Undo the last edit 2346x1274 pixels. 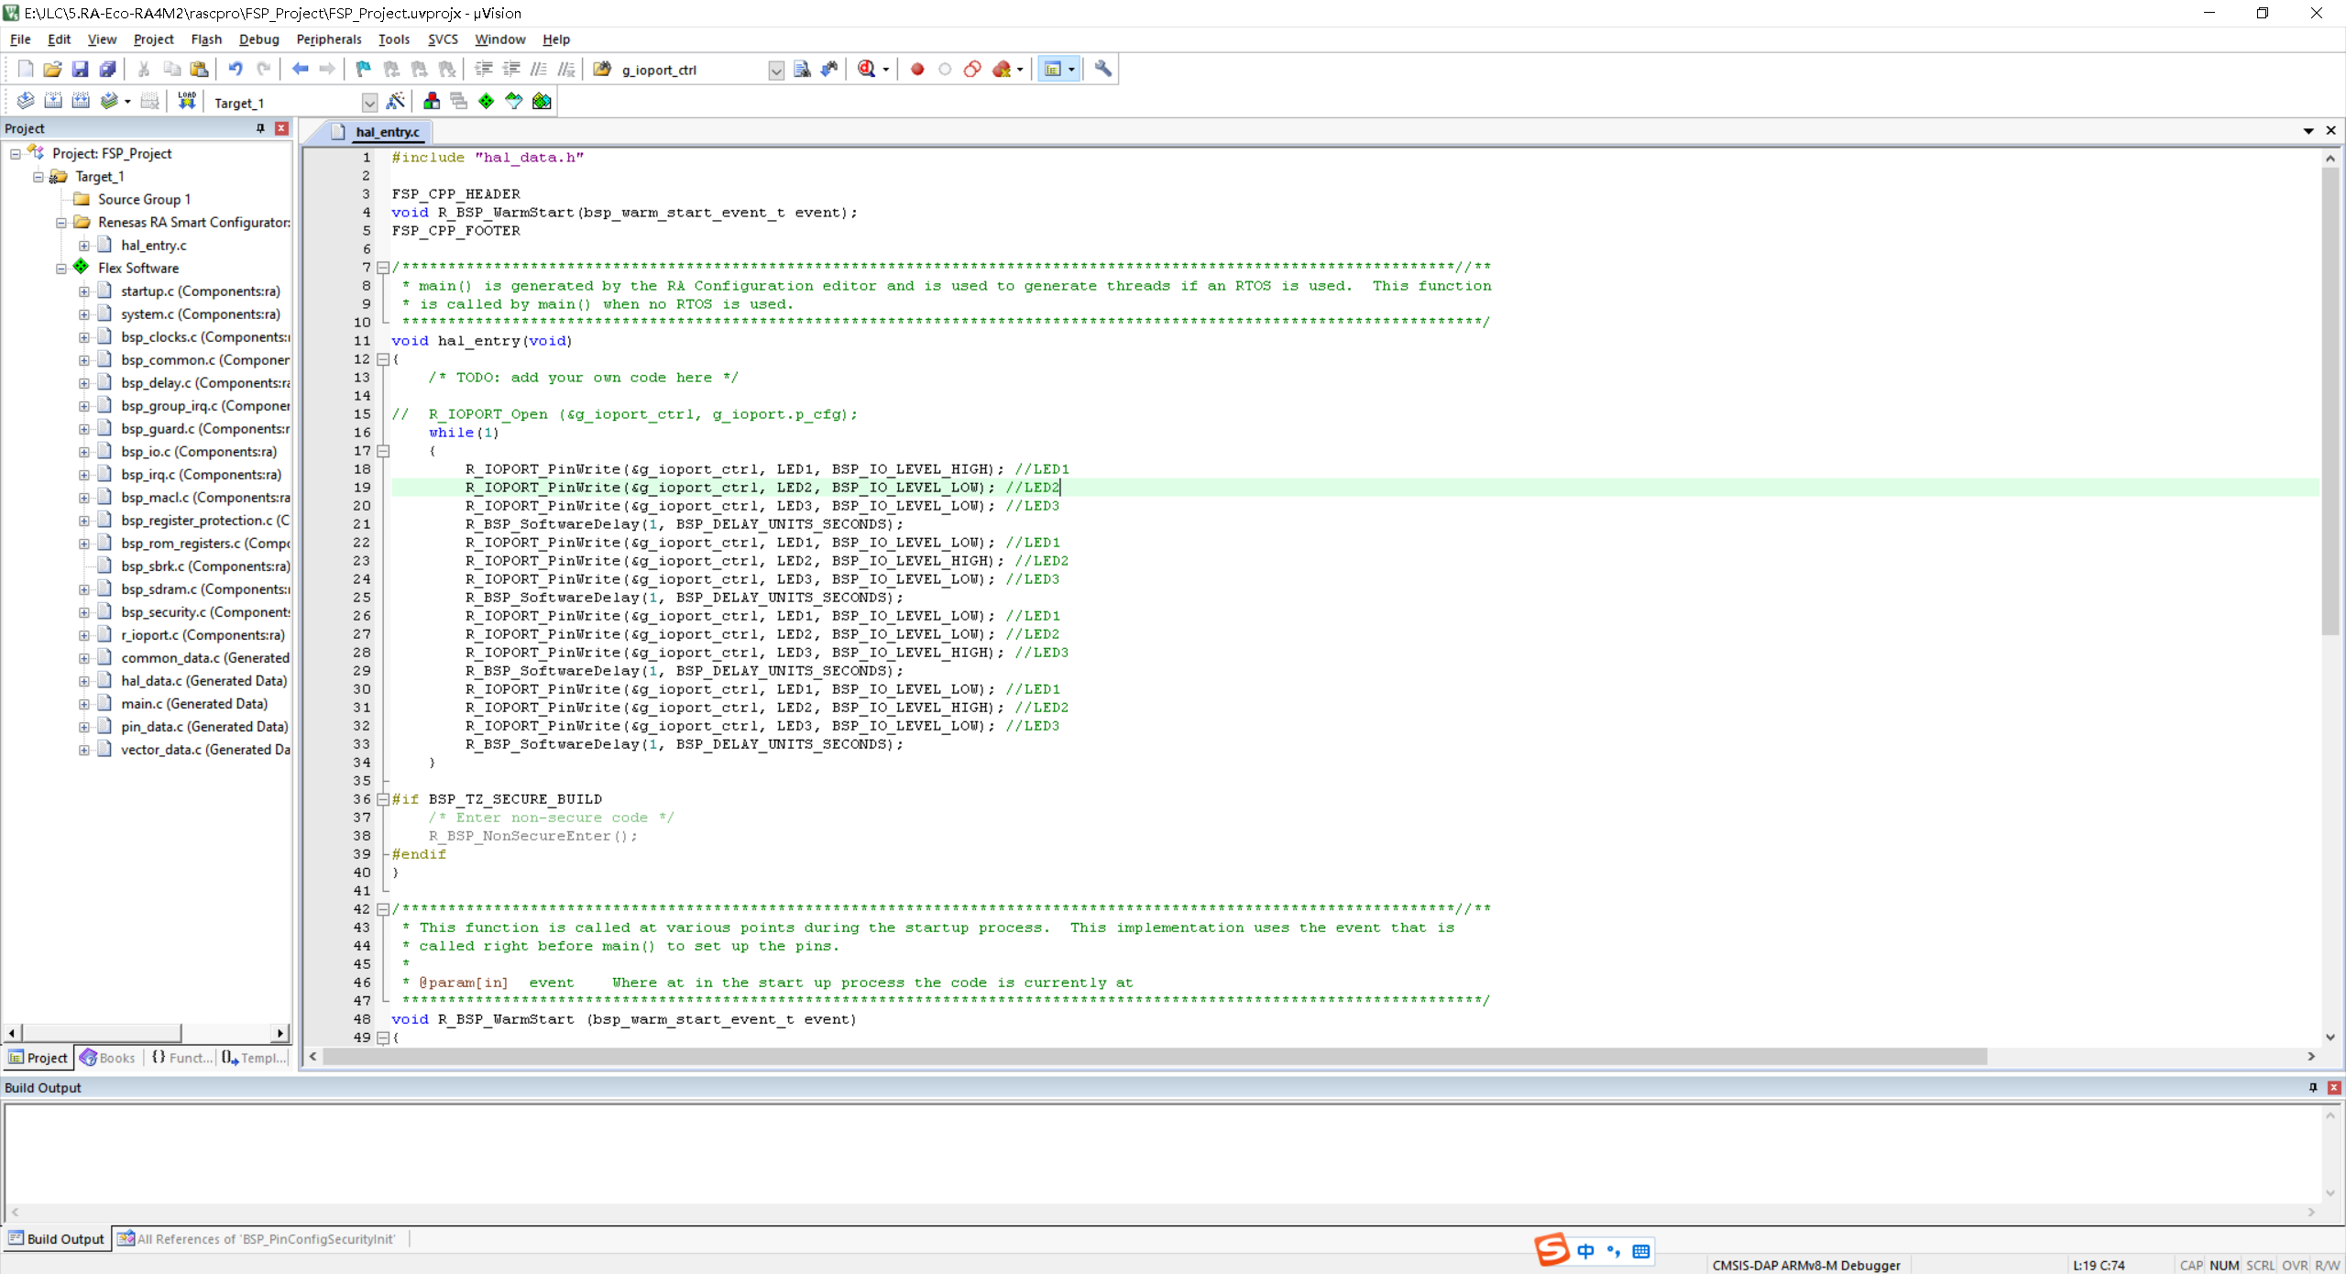point(236,69)
